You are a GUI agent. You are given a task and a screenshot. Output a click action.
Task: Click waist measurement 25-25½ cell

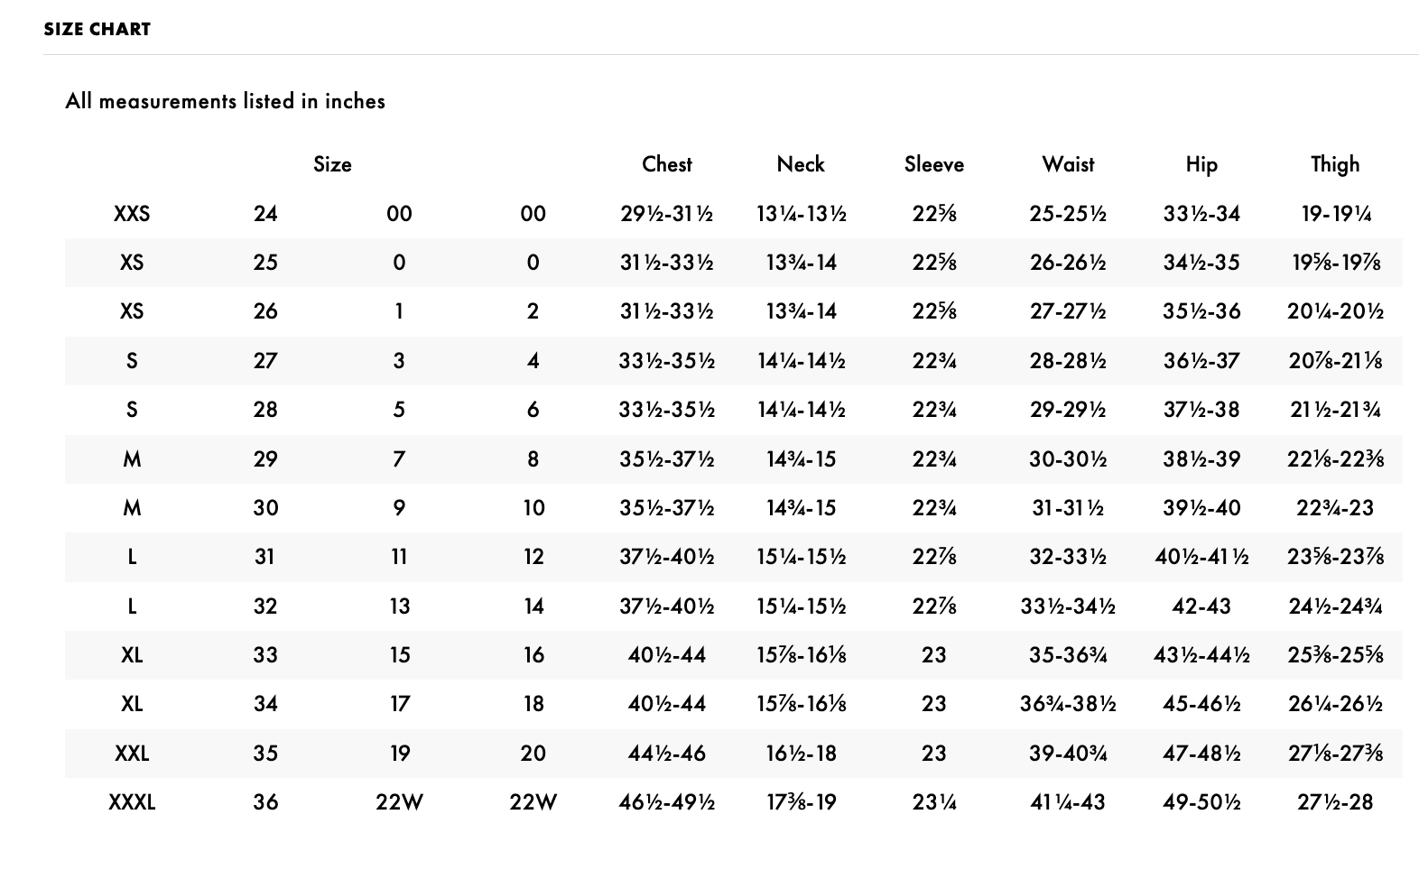pos(1068,214)
